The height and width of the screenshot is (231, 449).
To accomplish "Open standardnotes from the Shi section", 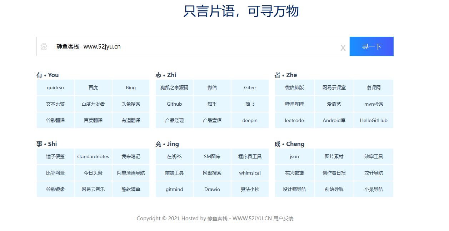I will point(93,156).
